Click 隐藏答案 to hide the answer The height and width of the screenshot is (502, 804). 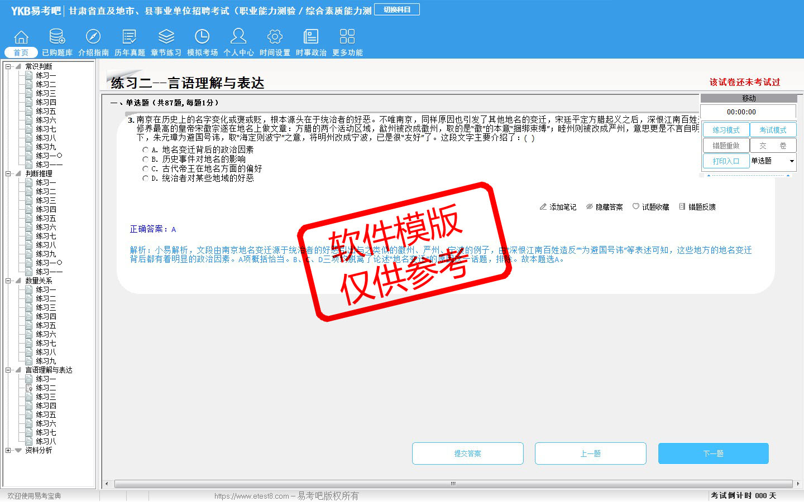point(604,207)
